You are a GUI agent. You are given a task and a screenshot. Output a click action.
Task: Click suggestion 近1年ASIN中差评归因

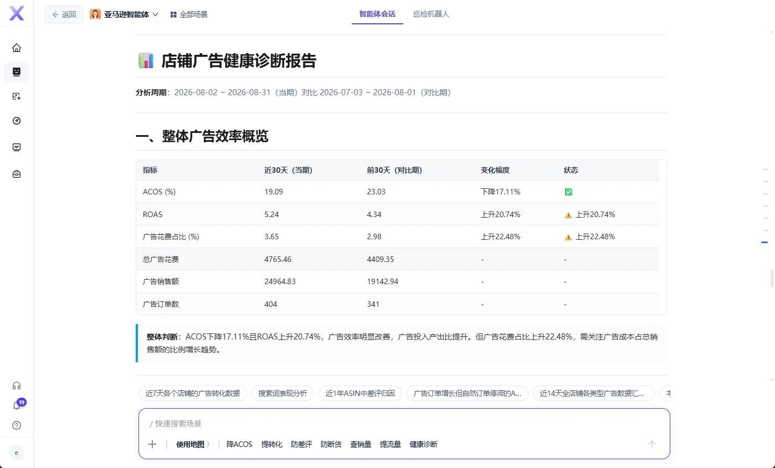(360, 393)
